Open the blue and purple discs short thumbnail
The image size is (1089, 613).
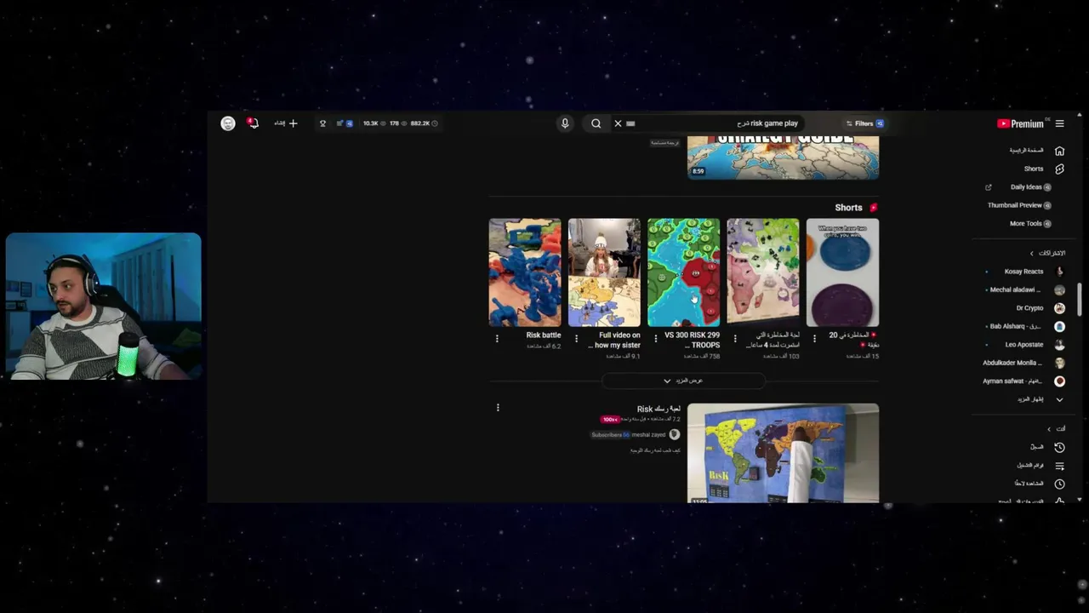[x=842, y=272]
